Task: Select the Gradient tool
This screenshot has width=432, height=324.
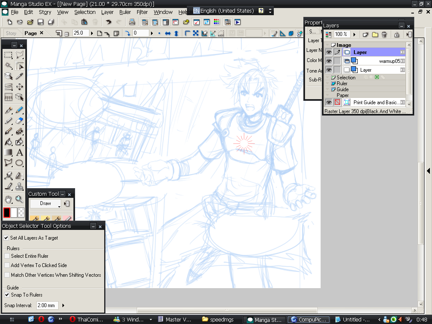Action: (x=8, y=152)
